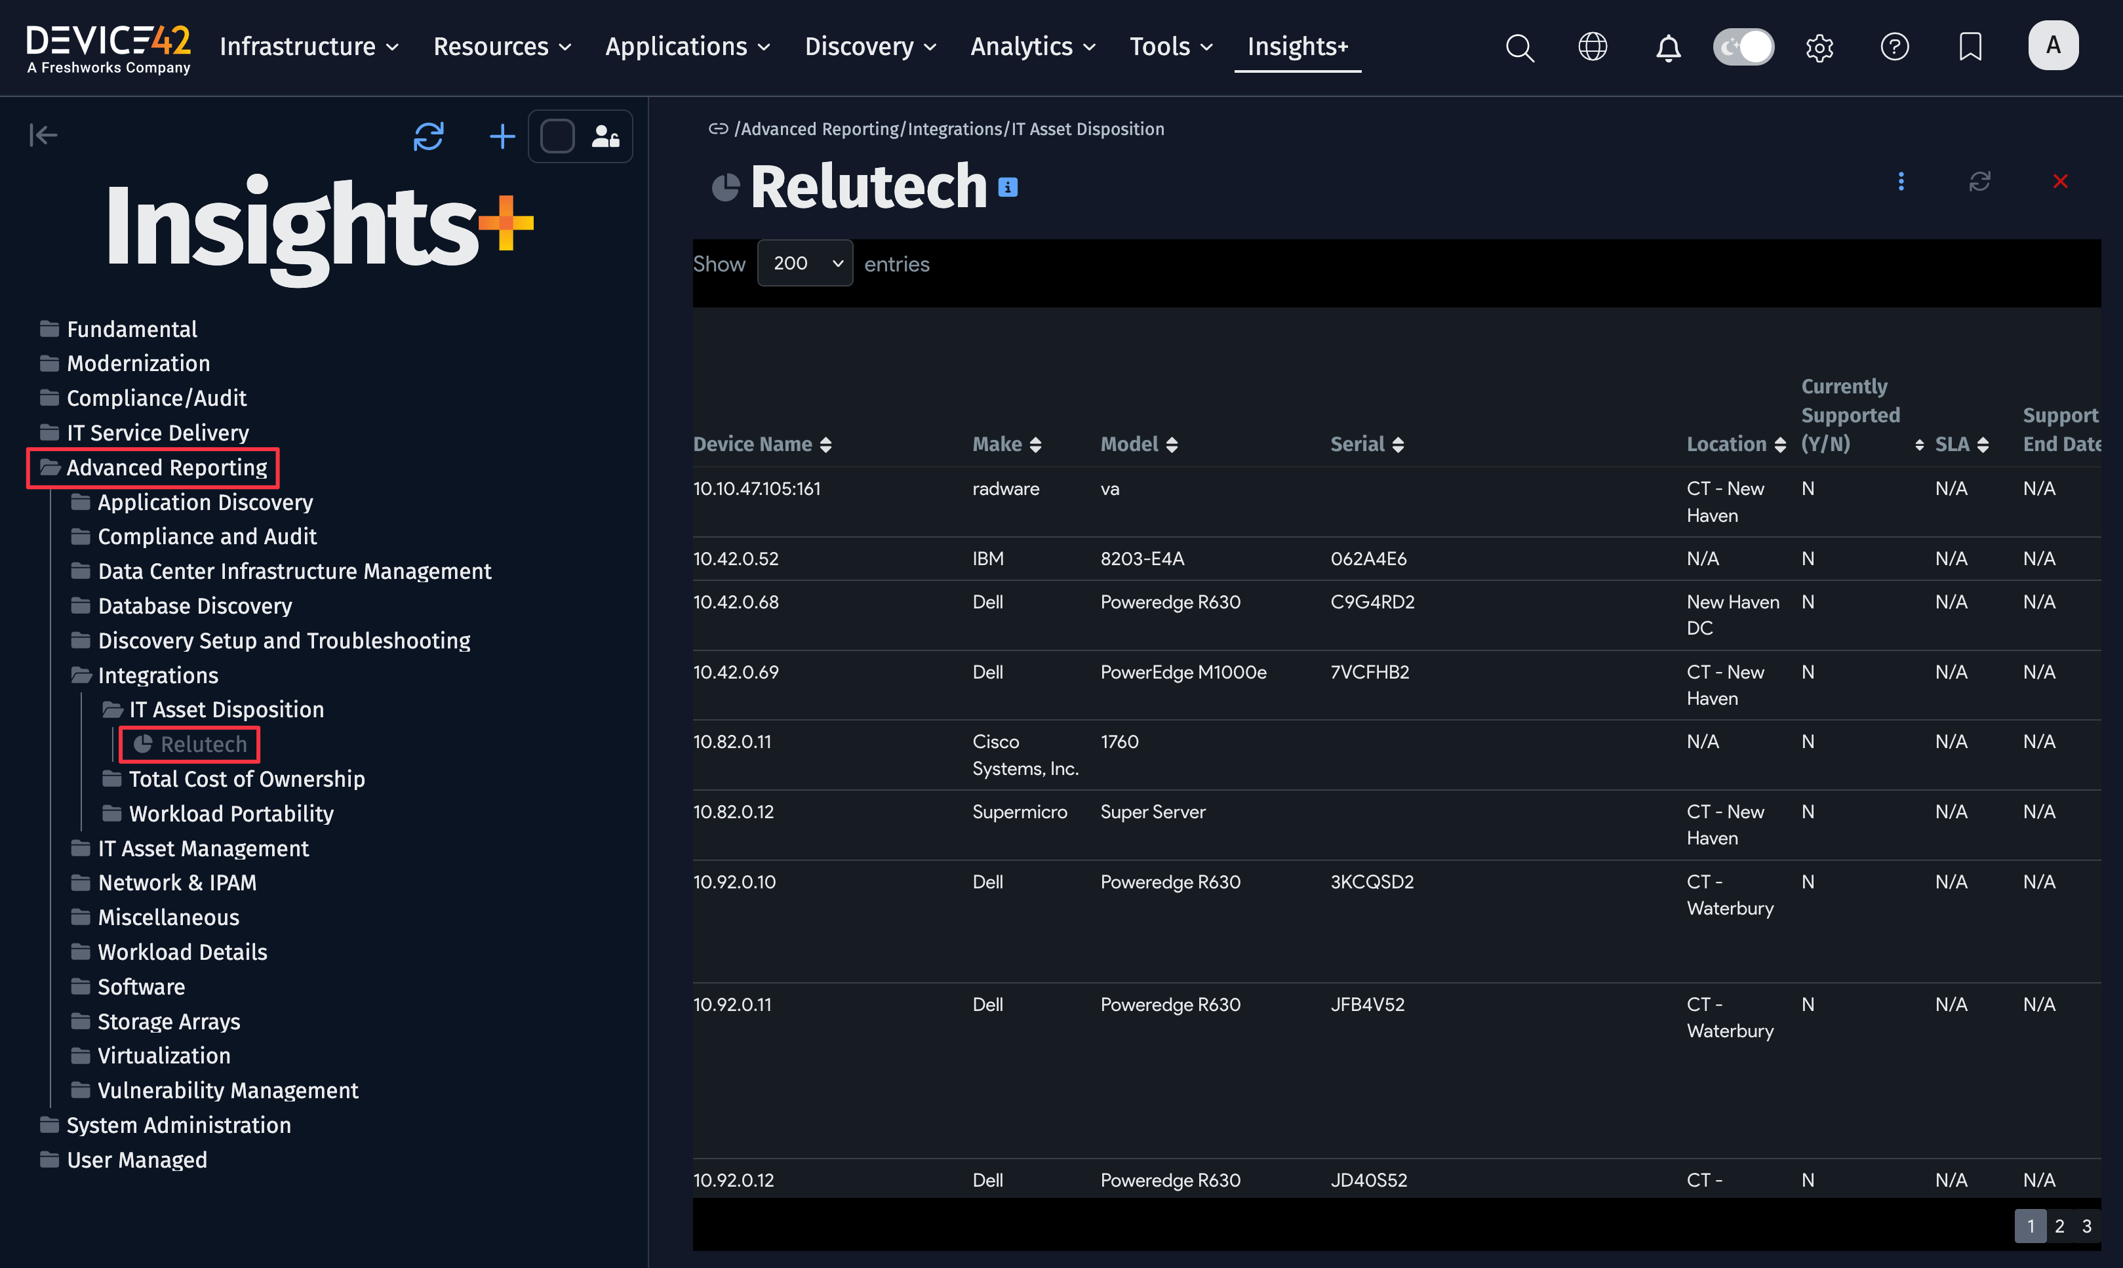2123x1268 pixels.
Task: Go to page 2 of the results table
Action: [x=2059, y=1225]
